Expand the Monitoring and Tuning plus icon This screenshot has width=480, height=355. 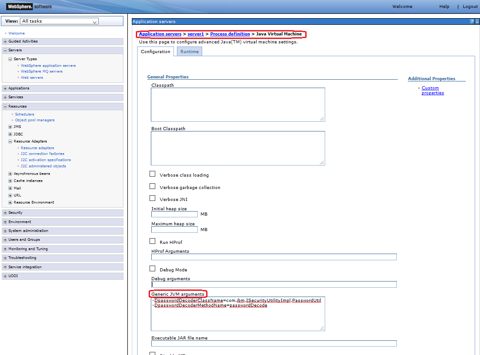point(5,249)
